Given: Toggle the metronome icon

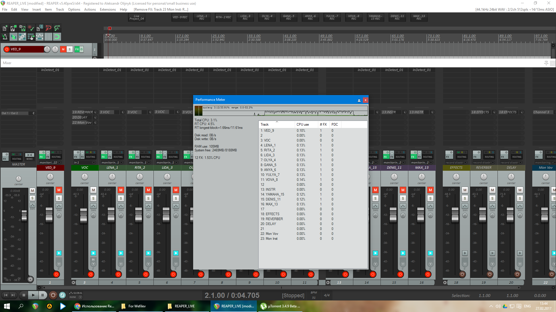Looking at the screenshot, I should 5,37.
